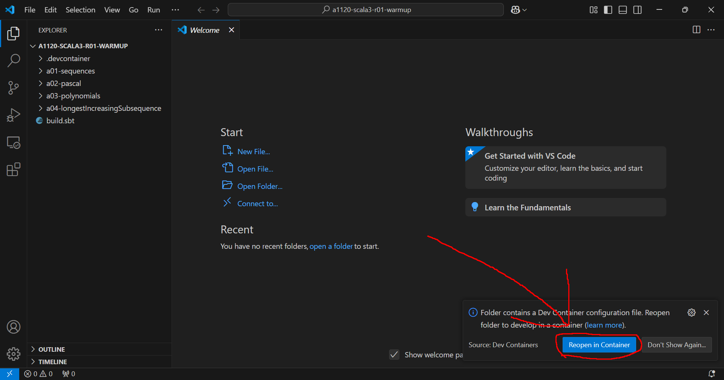Expand the a03-polynomials folder

[73, 96]
